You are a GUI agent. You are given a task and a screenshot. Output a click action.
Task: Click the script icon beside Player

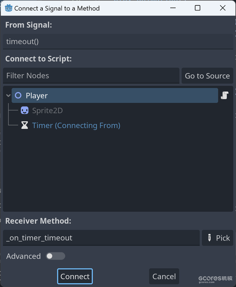(x=225, y=95)
